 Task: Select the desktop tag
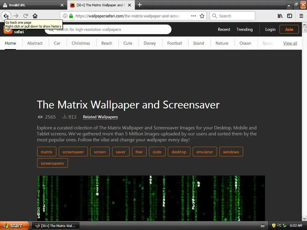click(x=179, y=152)
